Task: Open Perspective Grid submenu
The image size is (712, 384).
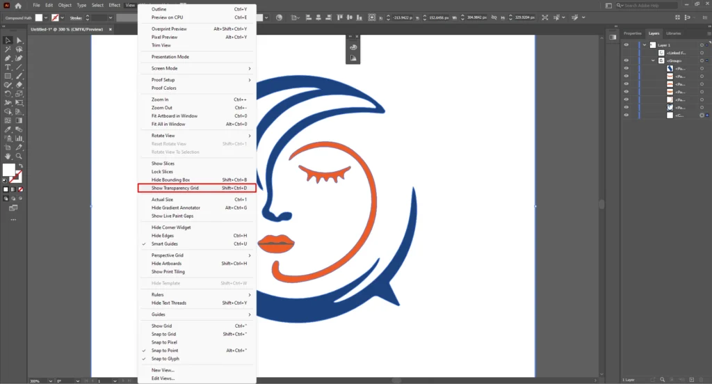Action: coord(197,255)
